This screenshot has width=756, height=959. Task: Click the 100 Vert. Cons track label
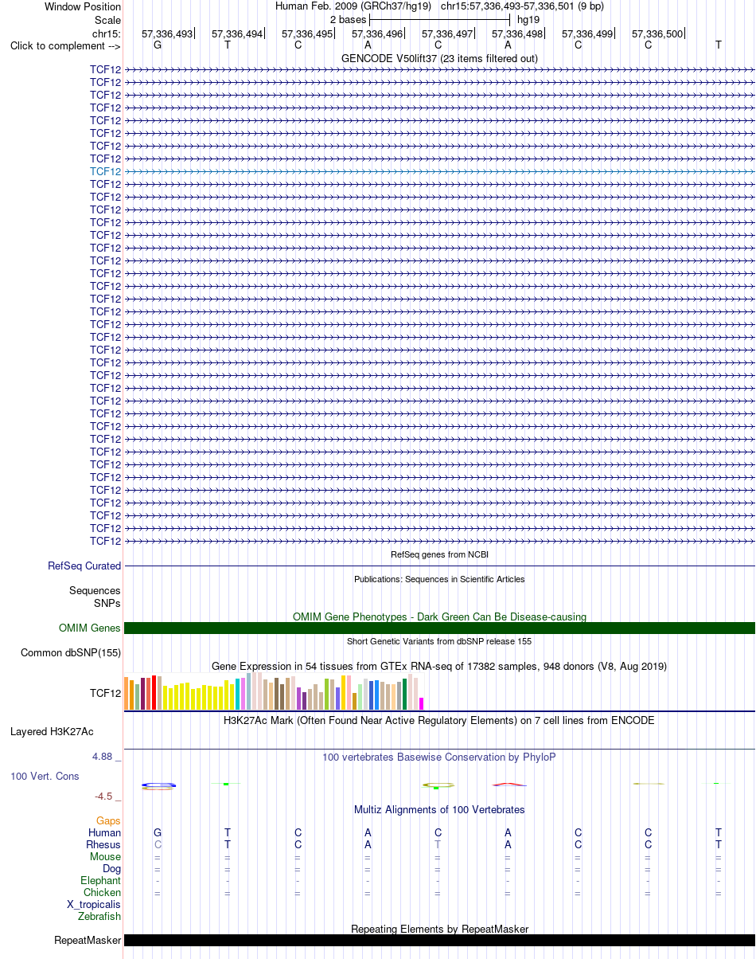point(45,776)
